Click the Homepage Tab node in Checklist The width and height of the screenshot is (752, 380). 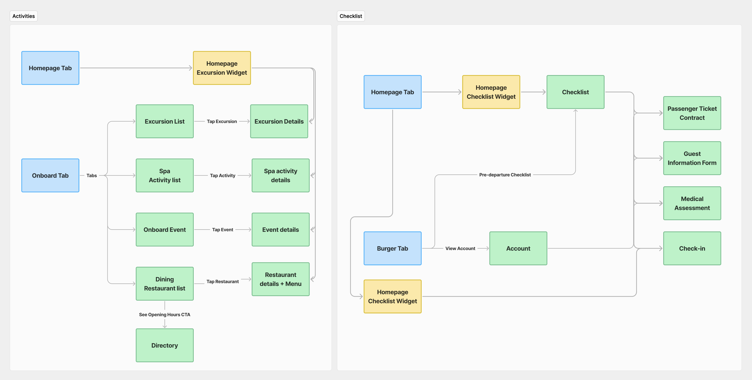(x=393, y=92)
